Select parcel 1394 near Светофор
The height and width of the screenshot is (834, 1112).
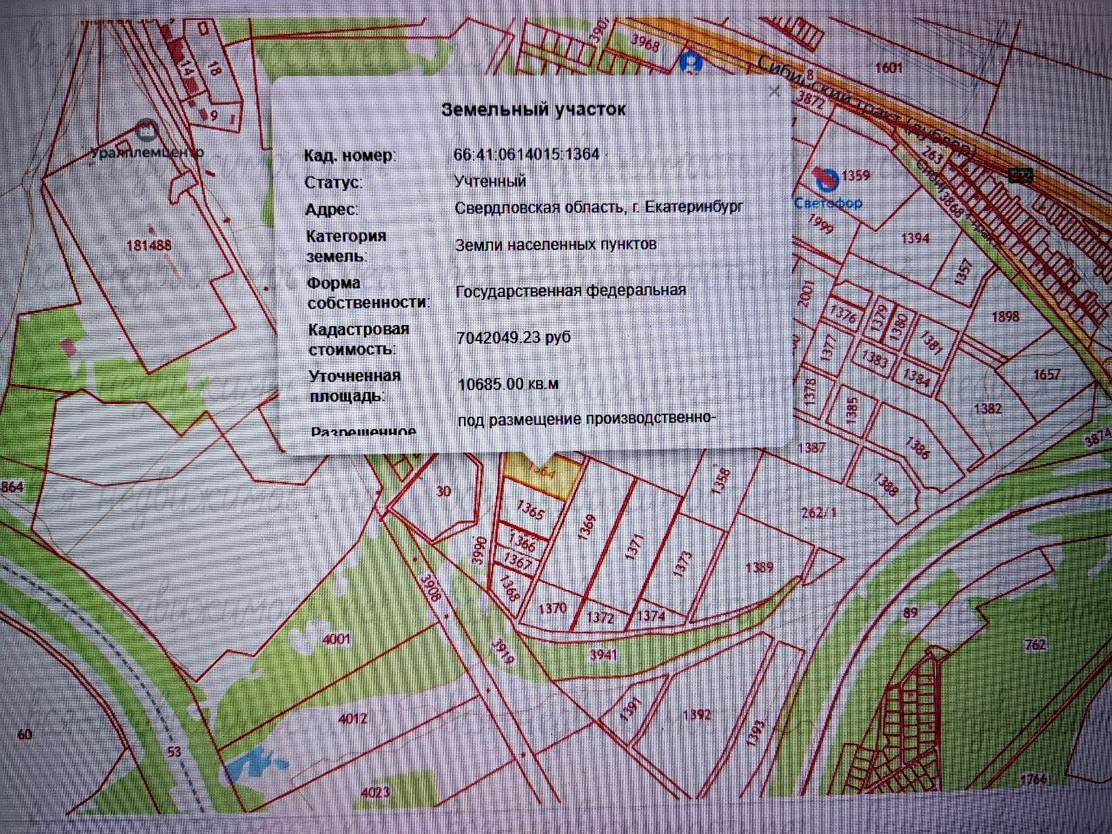[x=915, y=237]
